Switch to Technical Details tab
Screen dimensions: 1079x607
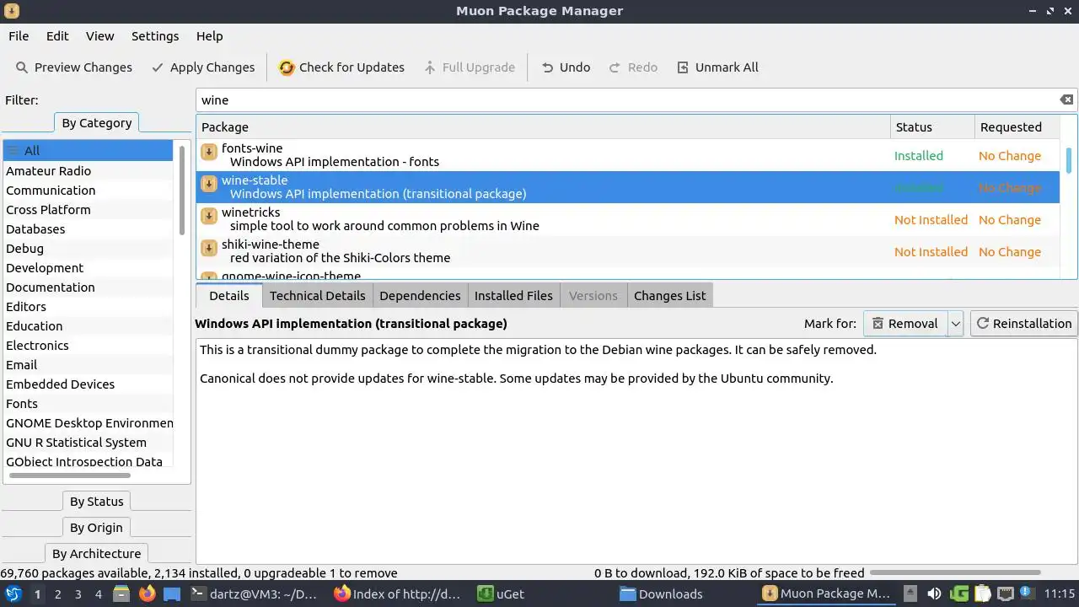[318, 296]
